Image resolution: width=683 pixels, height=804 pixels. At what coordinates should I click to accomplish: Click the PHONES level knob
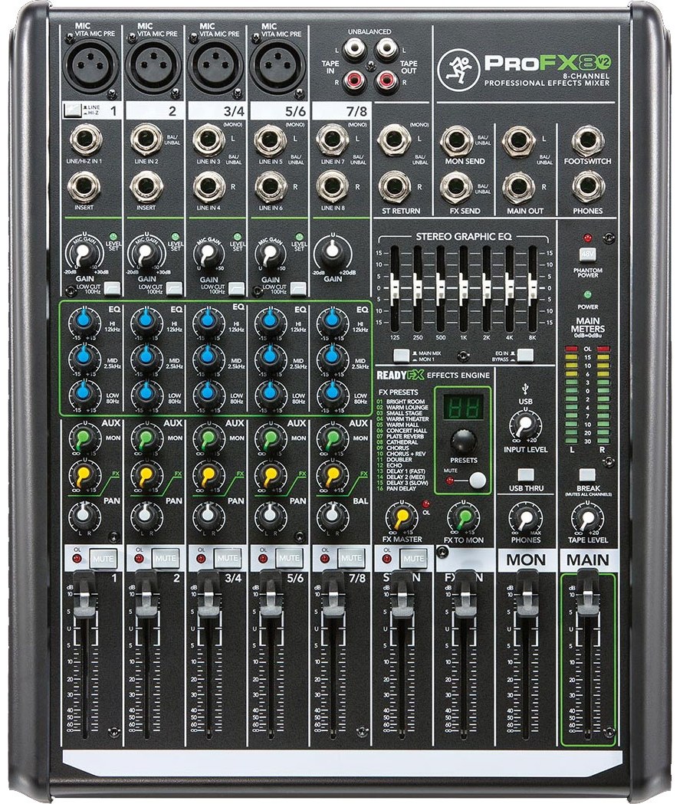click(525, 519)
